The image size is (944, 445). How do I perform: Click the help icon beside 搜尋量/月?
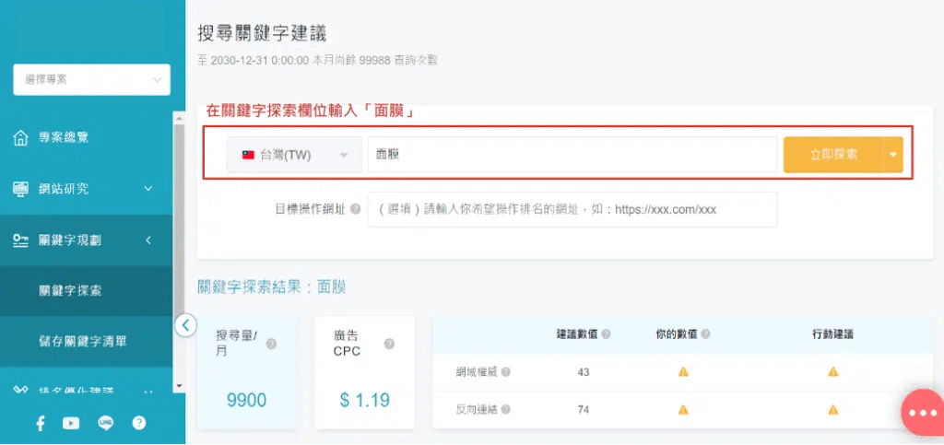point(272,344)
